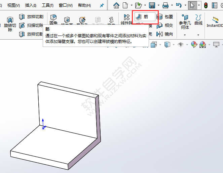This screenshot has height=173, width=223.
Task: Expand dropdown arrow beside Open icon
Action: point(145,5)
